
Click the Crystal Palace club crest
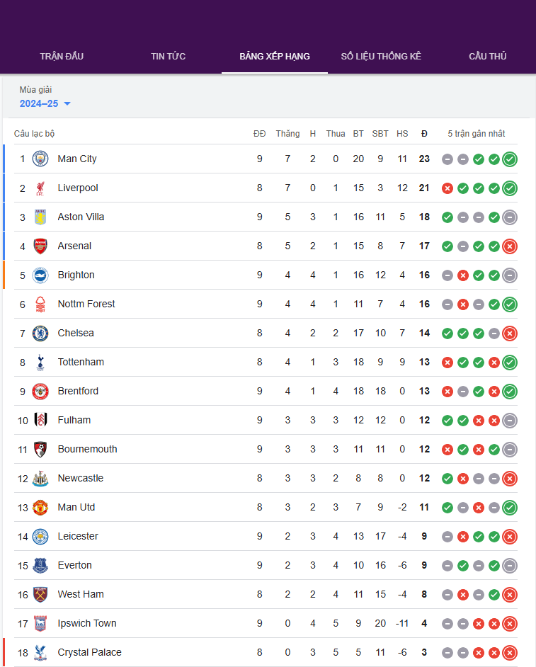[40, 653]
